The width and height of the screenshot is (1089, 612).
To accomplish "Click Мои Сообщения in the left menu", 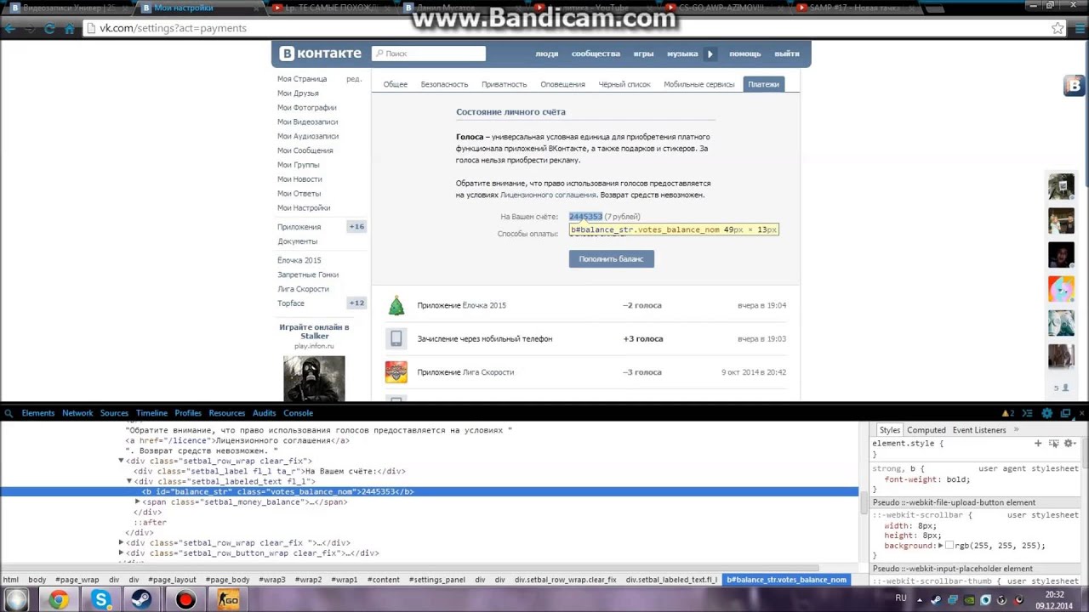I will (305, 150).
